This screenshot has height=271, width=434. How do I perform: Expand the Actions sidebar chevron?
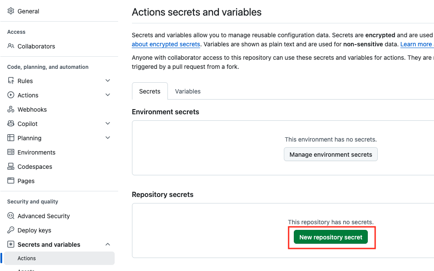tap(108, 95)
